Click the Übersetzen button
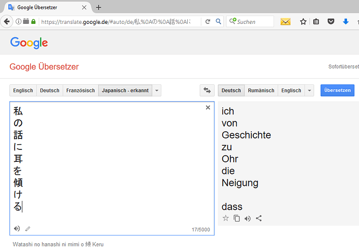This screenshot has height=249, width=359. tap(338, 90)
